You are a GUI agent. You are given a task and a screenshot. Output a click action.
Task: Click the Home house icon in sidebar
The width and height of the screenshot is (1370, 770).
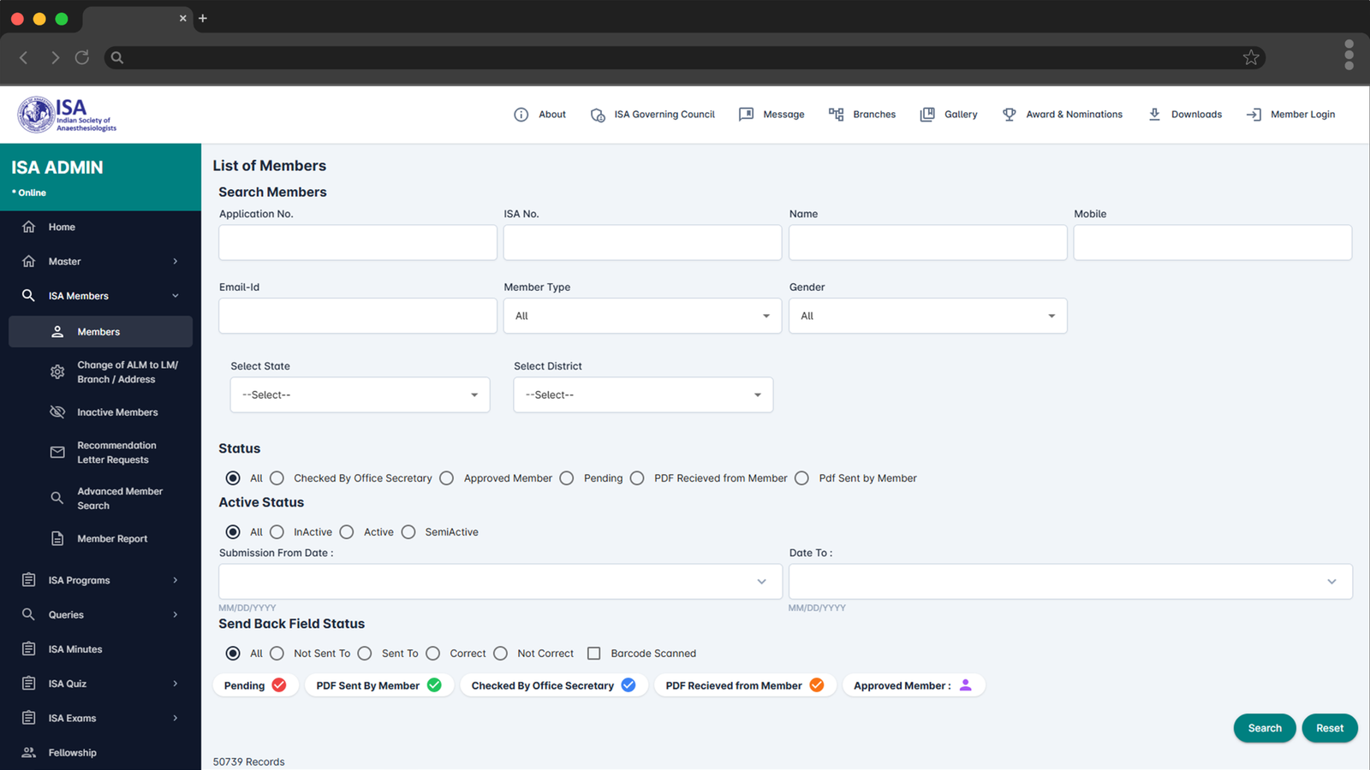[28, 227]
